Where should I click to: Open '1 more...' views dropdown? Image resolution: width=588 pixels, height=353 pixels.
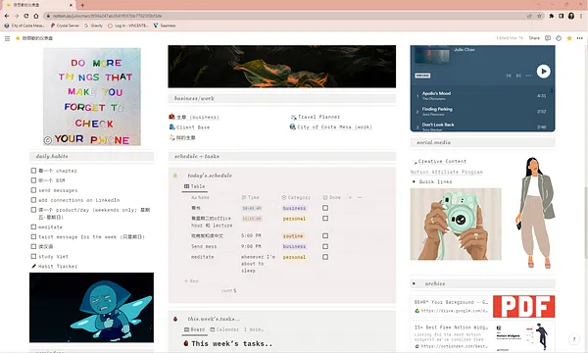[254, 329]
